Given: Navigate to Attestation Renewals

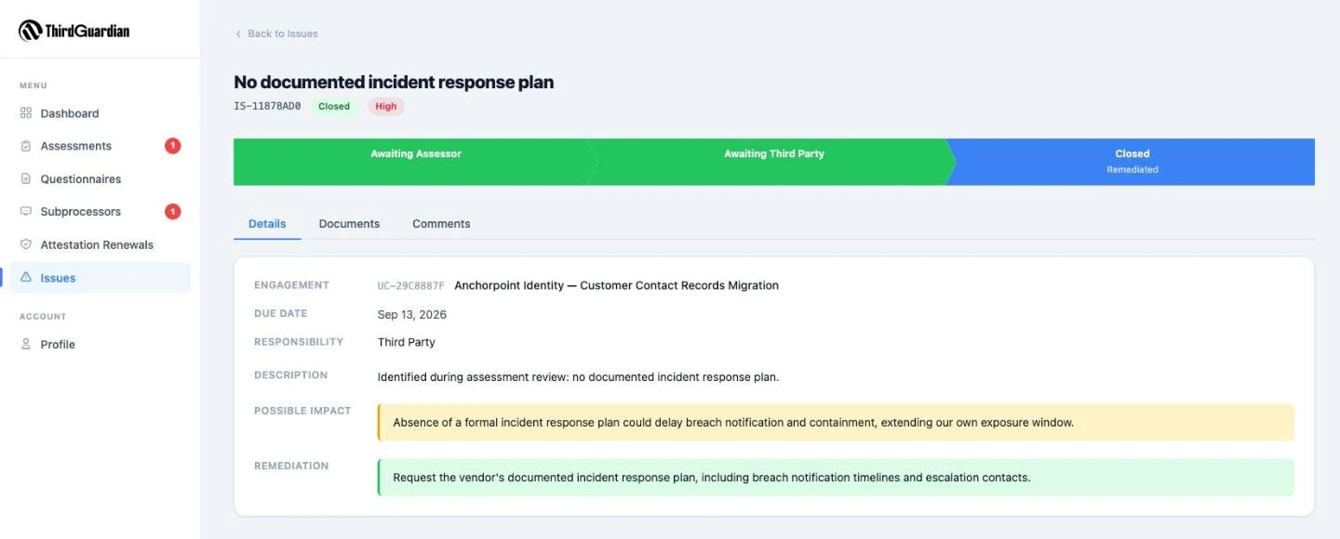Looking at the screenshot, I should (x=100, y=244).
